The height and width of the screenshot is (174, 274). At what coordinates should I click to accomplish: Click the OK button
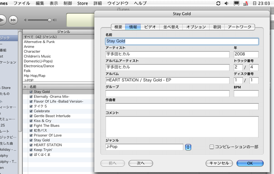point(250,163)
